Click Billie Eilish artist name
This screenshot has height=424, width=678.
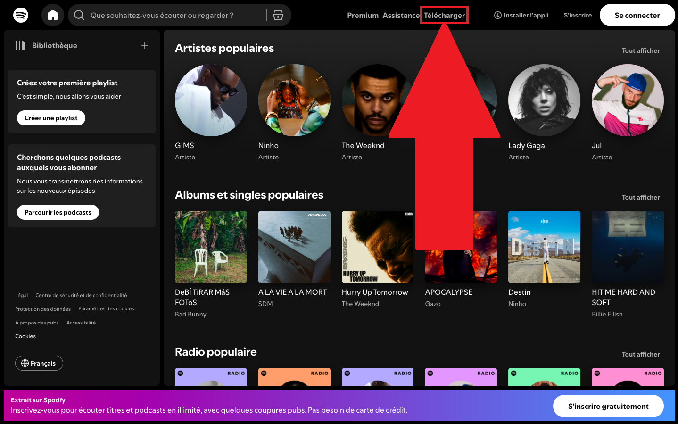tap(607, 314)
